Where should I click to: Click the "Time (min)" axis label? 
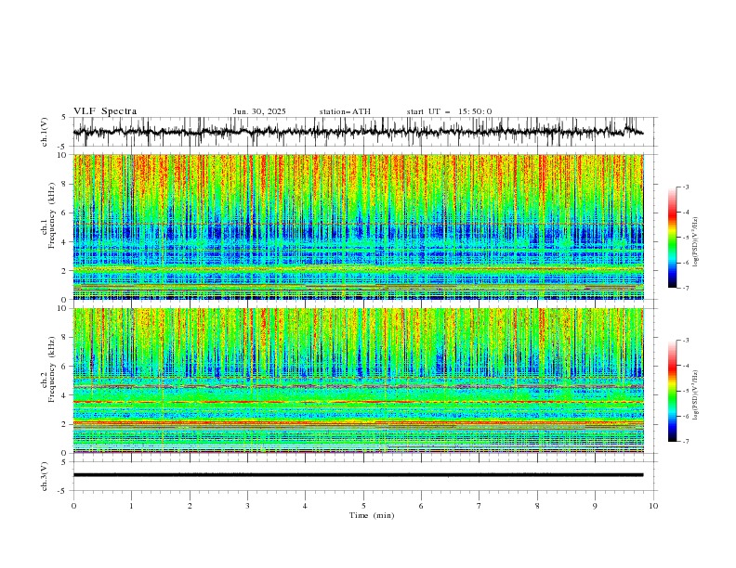(x=372, y=515)
